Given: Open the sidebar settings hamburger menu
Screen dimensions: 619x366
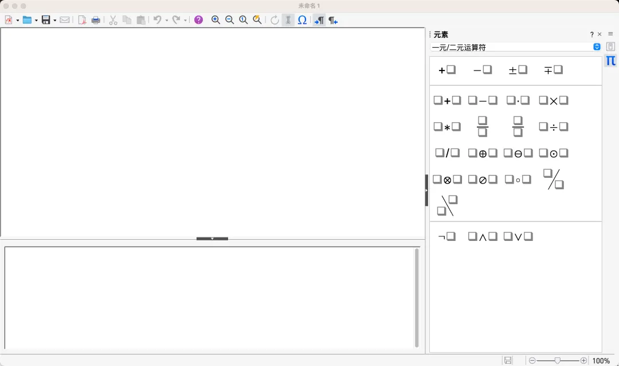Looking at the screenshot, I should [x=610, y=34].
